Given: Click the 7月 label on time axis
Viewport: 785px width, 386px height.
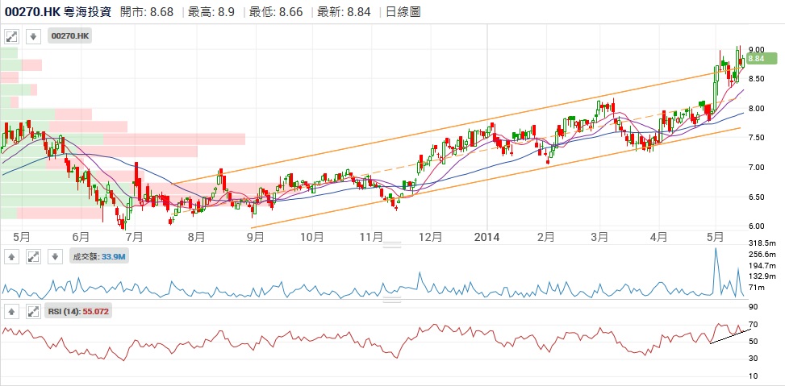Looking at the screenshot, I should 135,237.
